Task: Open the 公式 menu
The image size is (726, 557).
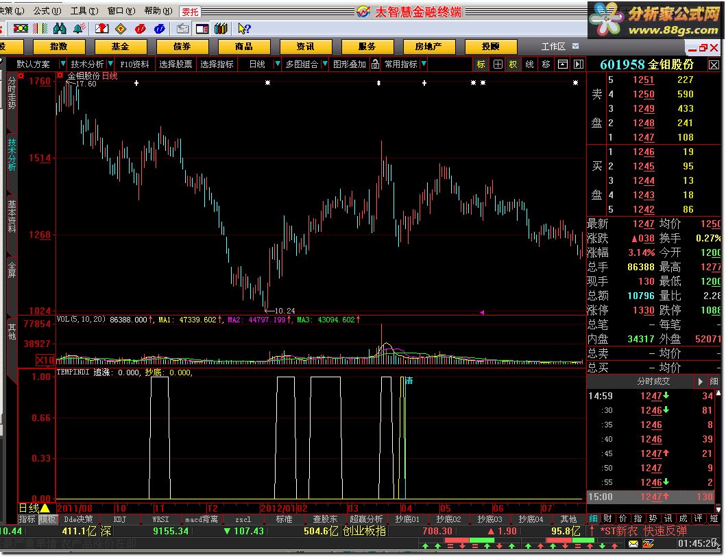Action: coord(47,11)
